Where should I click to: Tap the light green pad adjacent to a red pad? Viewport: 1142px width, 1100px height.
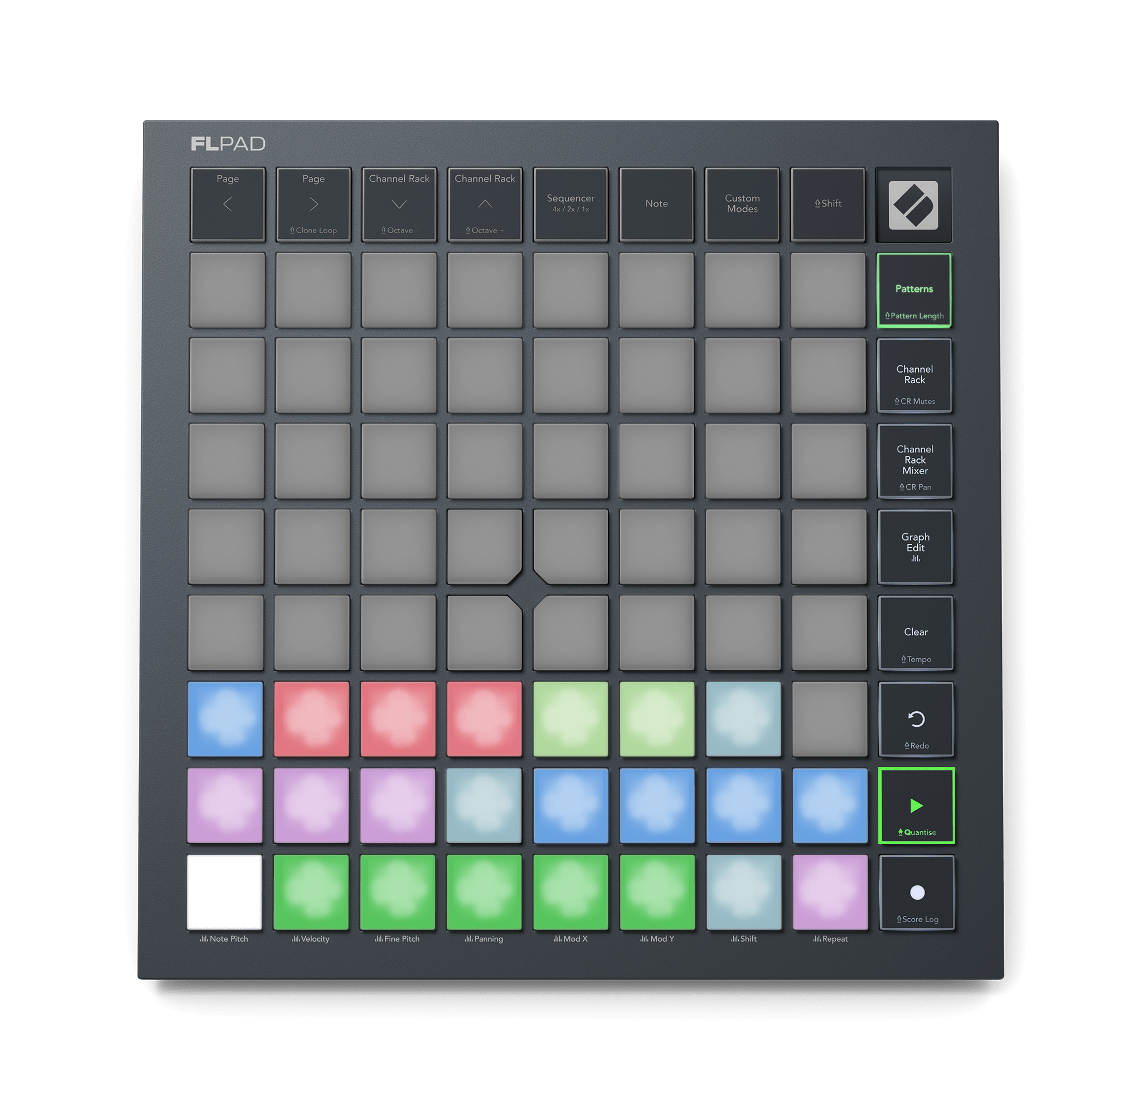coord(570,720)
